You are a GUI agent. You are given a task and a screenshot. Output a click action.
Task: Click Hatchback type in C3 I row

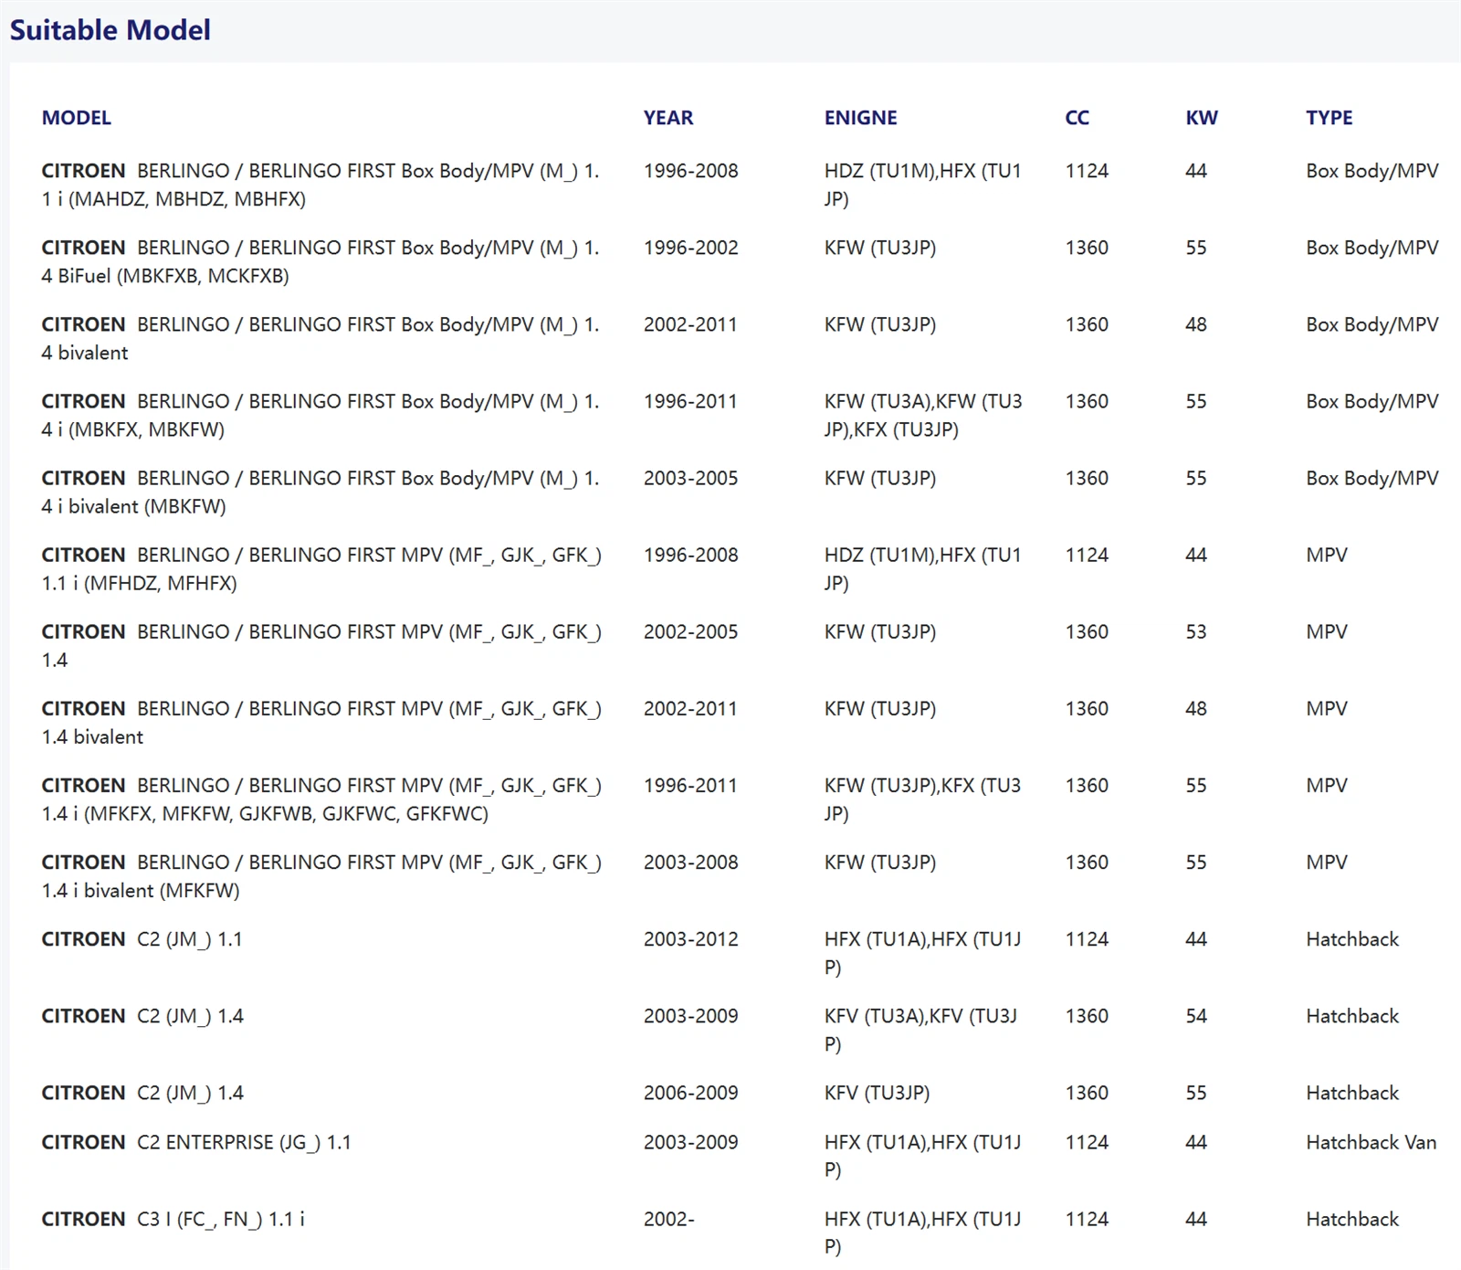click(1352, 1219)
